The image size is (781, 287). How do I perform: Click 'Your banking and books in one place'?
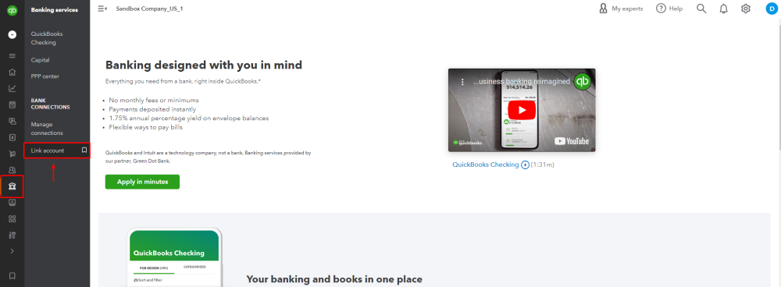[334, 279]
